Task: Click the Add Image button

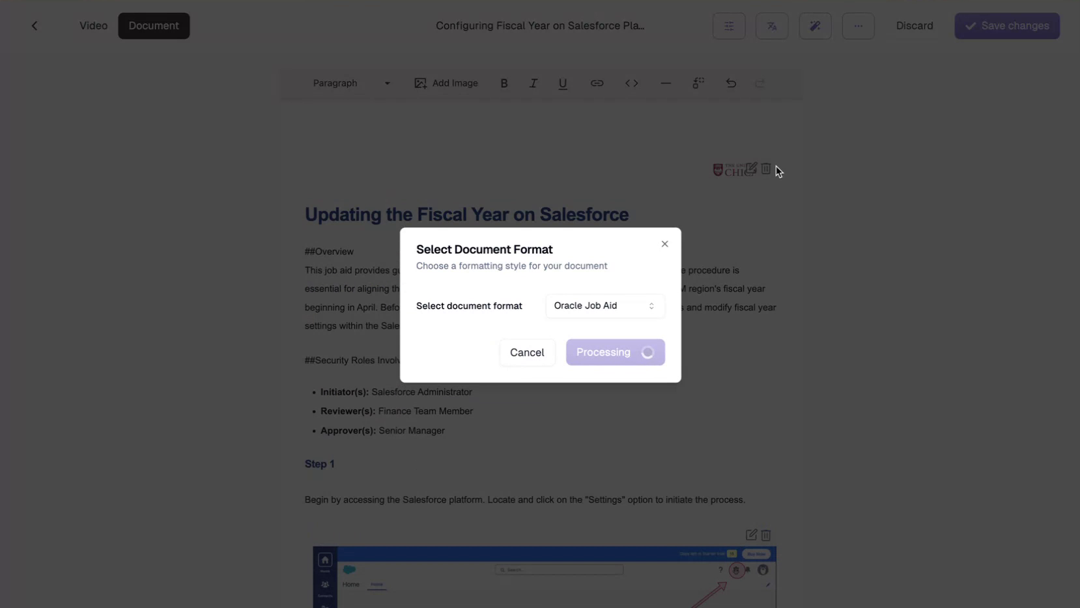Action: (446, 83)
